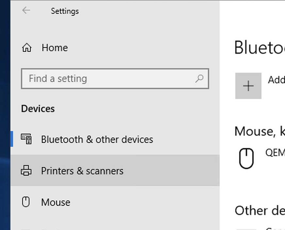Open the Mouse settings page
This screenshot has width=285, height=230.
click(x=115, y=202)
